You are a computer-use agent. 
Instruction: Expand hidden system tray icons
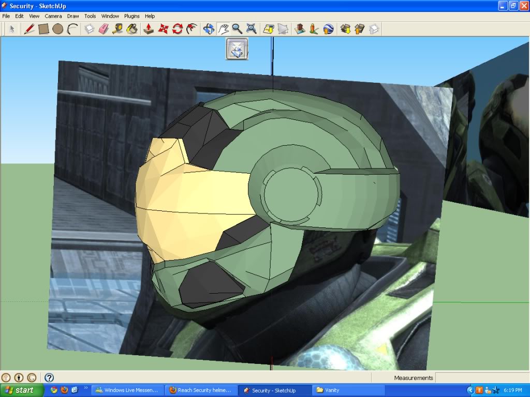coord(470,390)
